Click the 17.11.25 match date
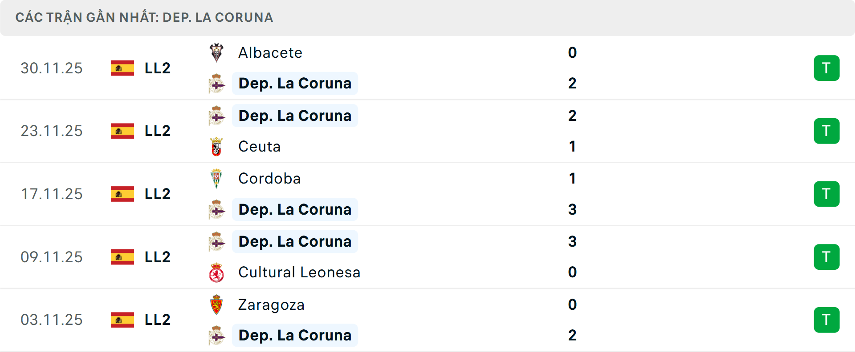This screenshot has width=855, height=352. point(52,194)
